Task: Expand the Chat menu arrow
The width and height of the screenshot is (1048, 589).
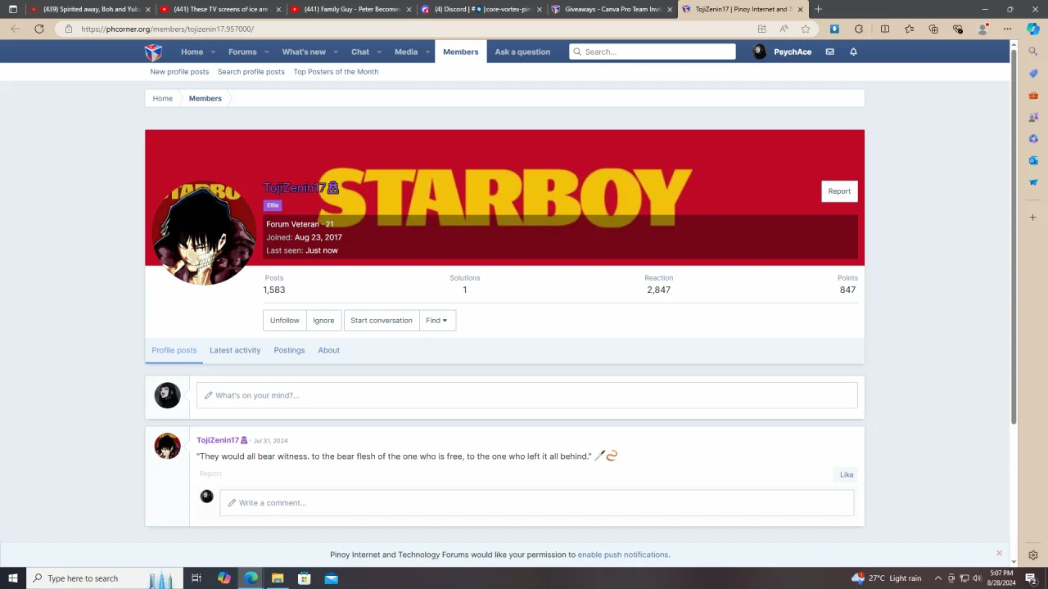Action: tap(379, 52)
